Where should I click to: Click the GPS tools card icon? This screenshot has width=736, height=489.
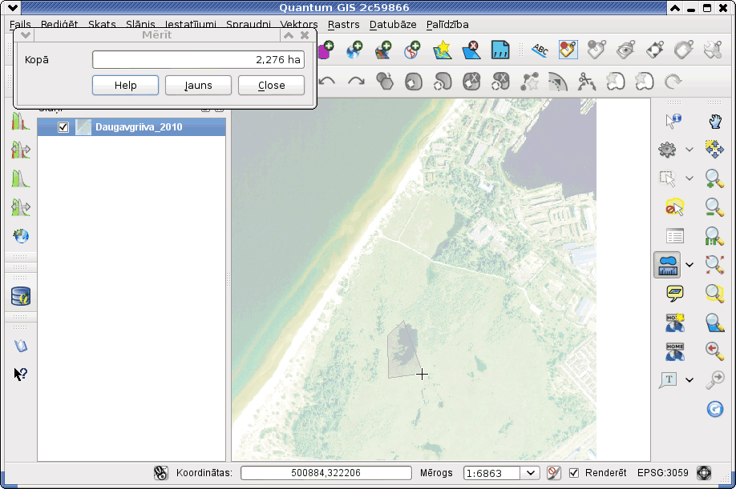pyautogui.click(x=500, y=50)
